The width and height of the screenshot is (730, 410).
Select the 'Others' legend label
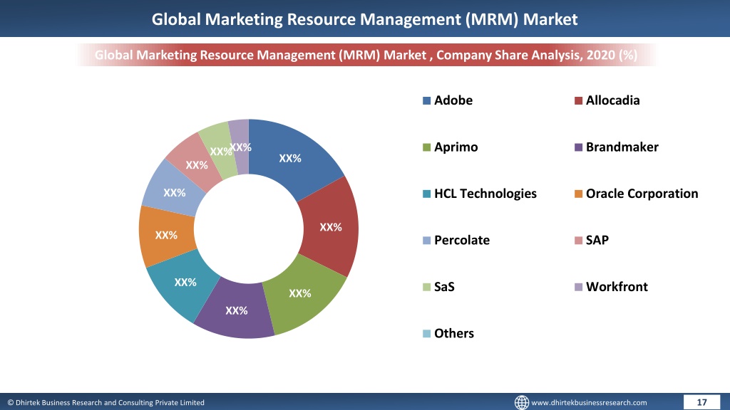click(x=454, y=333)
